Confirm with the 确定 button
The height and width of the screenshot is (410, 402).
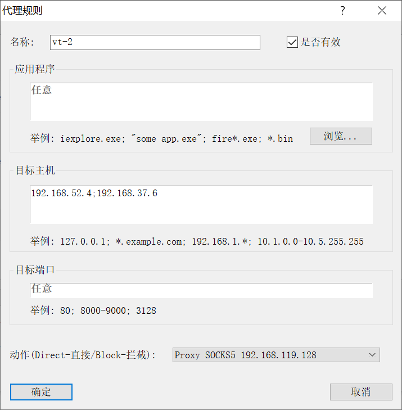pos(41,392)
